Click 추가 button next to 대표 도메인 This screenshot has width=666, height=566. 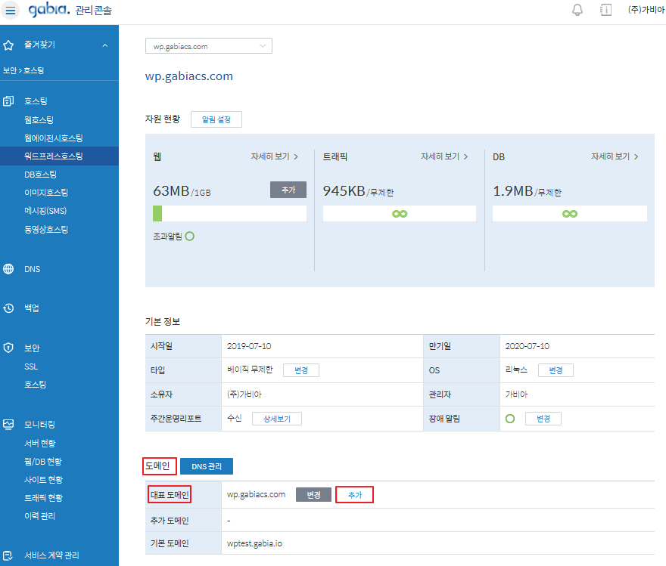point(354,495)
